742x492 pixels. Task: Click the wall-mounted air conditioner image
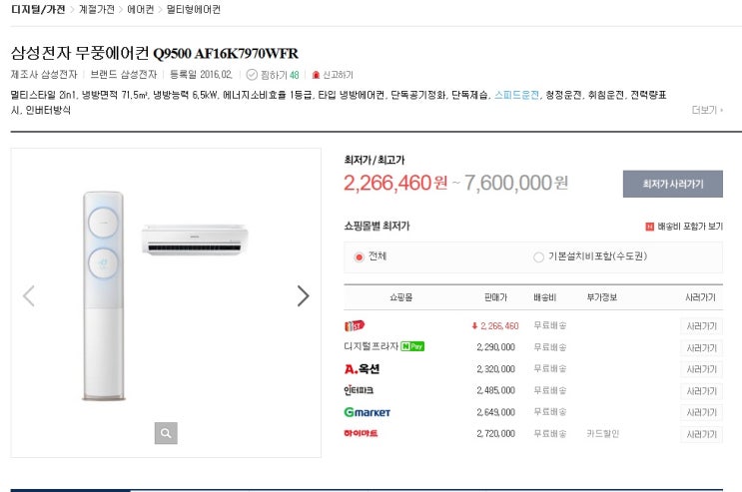pyautogui.click(x=195, y=240)
